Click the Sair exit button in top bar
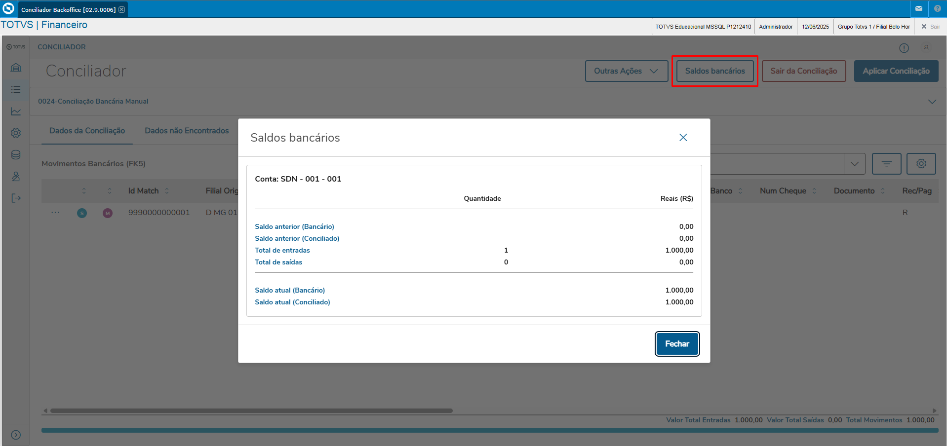 (931, 27)
